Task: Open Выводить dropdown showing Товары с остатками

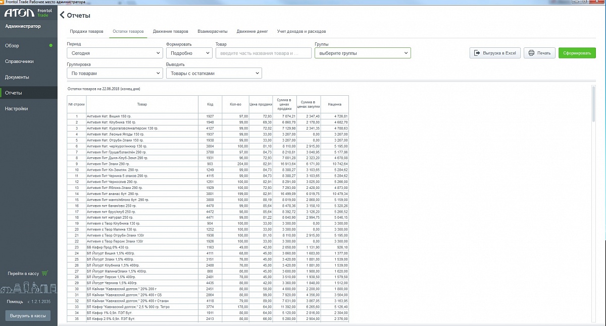Action: (x=214, y=74)
